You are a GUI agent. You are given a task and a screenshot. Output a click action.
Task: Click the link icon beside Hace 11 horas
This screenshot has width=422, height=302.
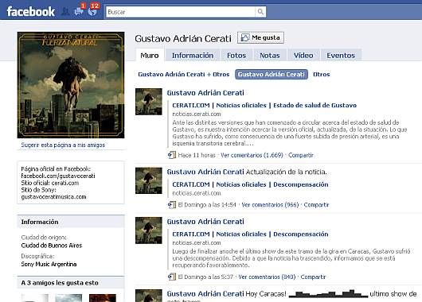click(x=172, y=155)
